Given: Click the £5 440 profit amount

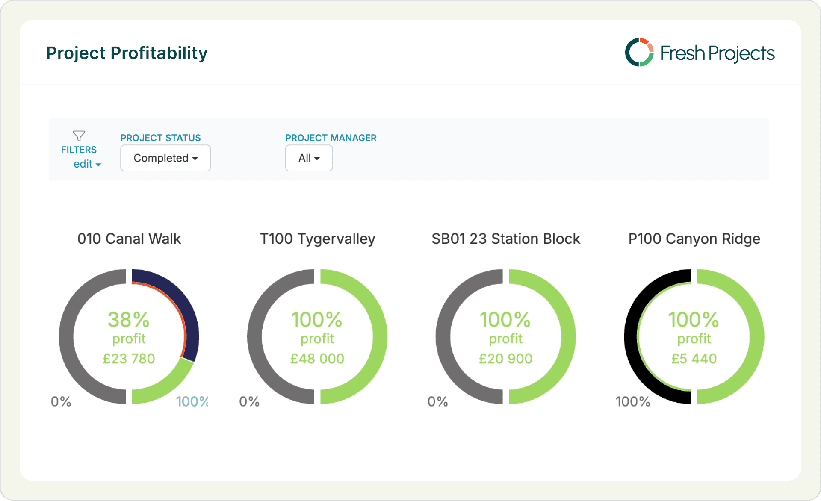Looking at the screenshot, I should point(694,359).
